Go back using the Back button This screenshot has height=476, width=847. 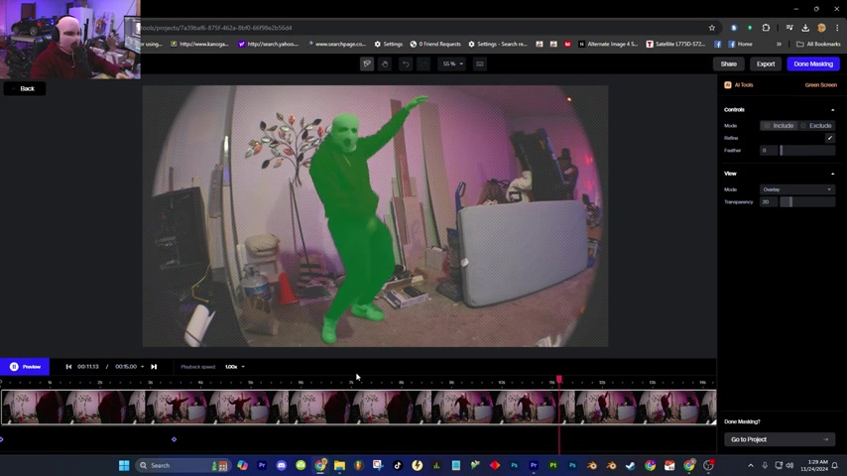[x=25, y=88]
